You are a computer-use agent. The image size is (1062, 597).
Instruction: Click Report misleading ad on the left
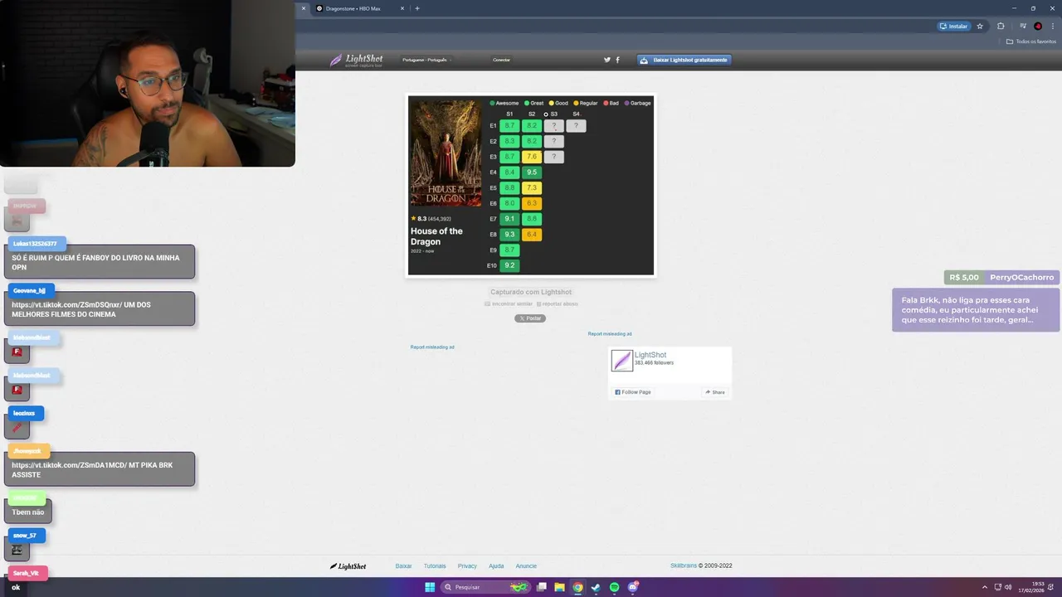pos(432,347)
